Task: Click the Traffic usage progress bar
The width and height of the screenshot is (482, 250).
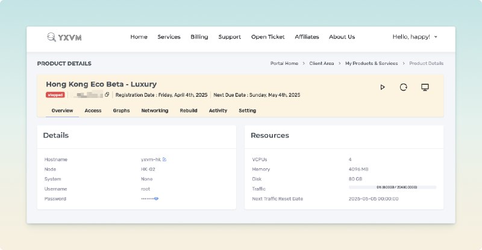Action: point(392,188)
